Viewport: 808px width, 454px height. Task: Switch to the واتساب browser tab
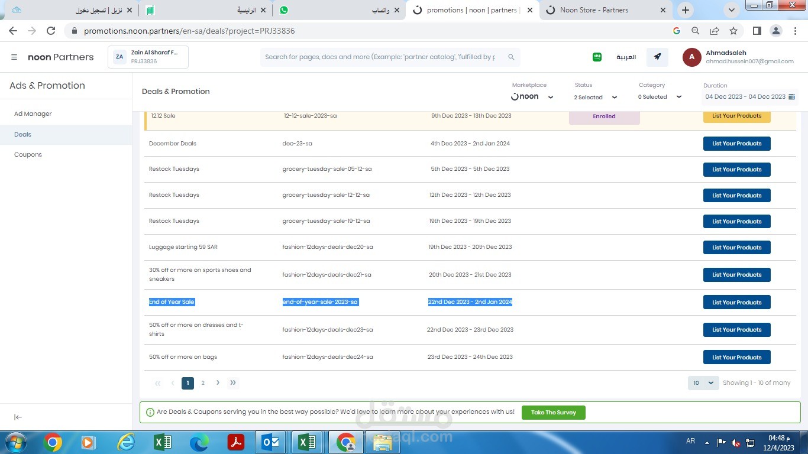click(340, 10)
